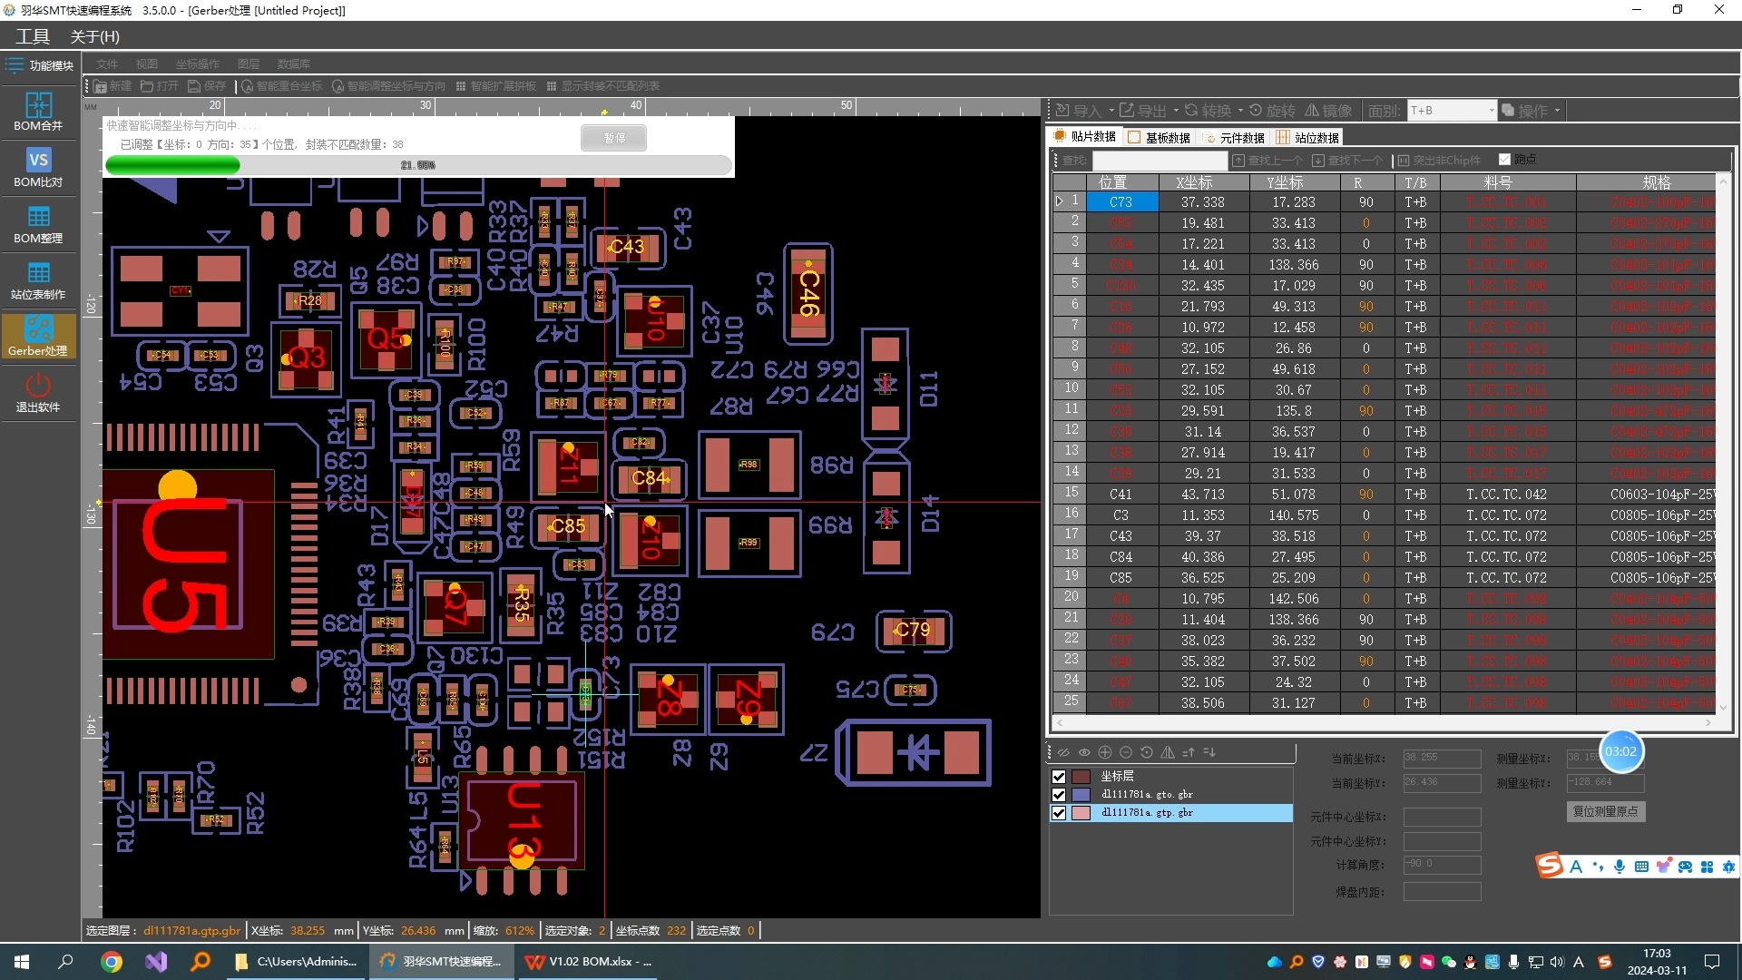
Task: Click 新建 new file toolbar icon
Action: pos(113,86)
